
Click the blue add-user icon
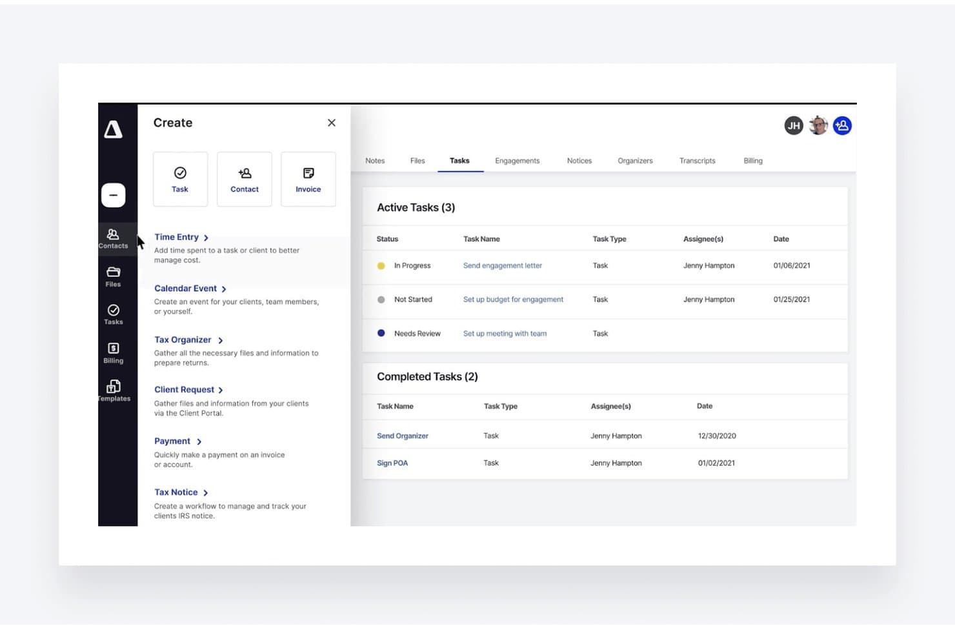(842, 125)
